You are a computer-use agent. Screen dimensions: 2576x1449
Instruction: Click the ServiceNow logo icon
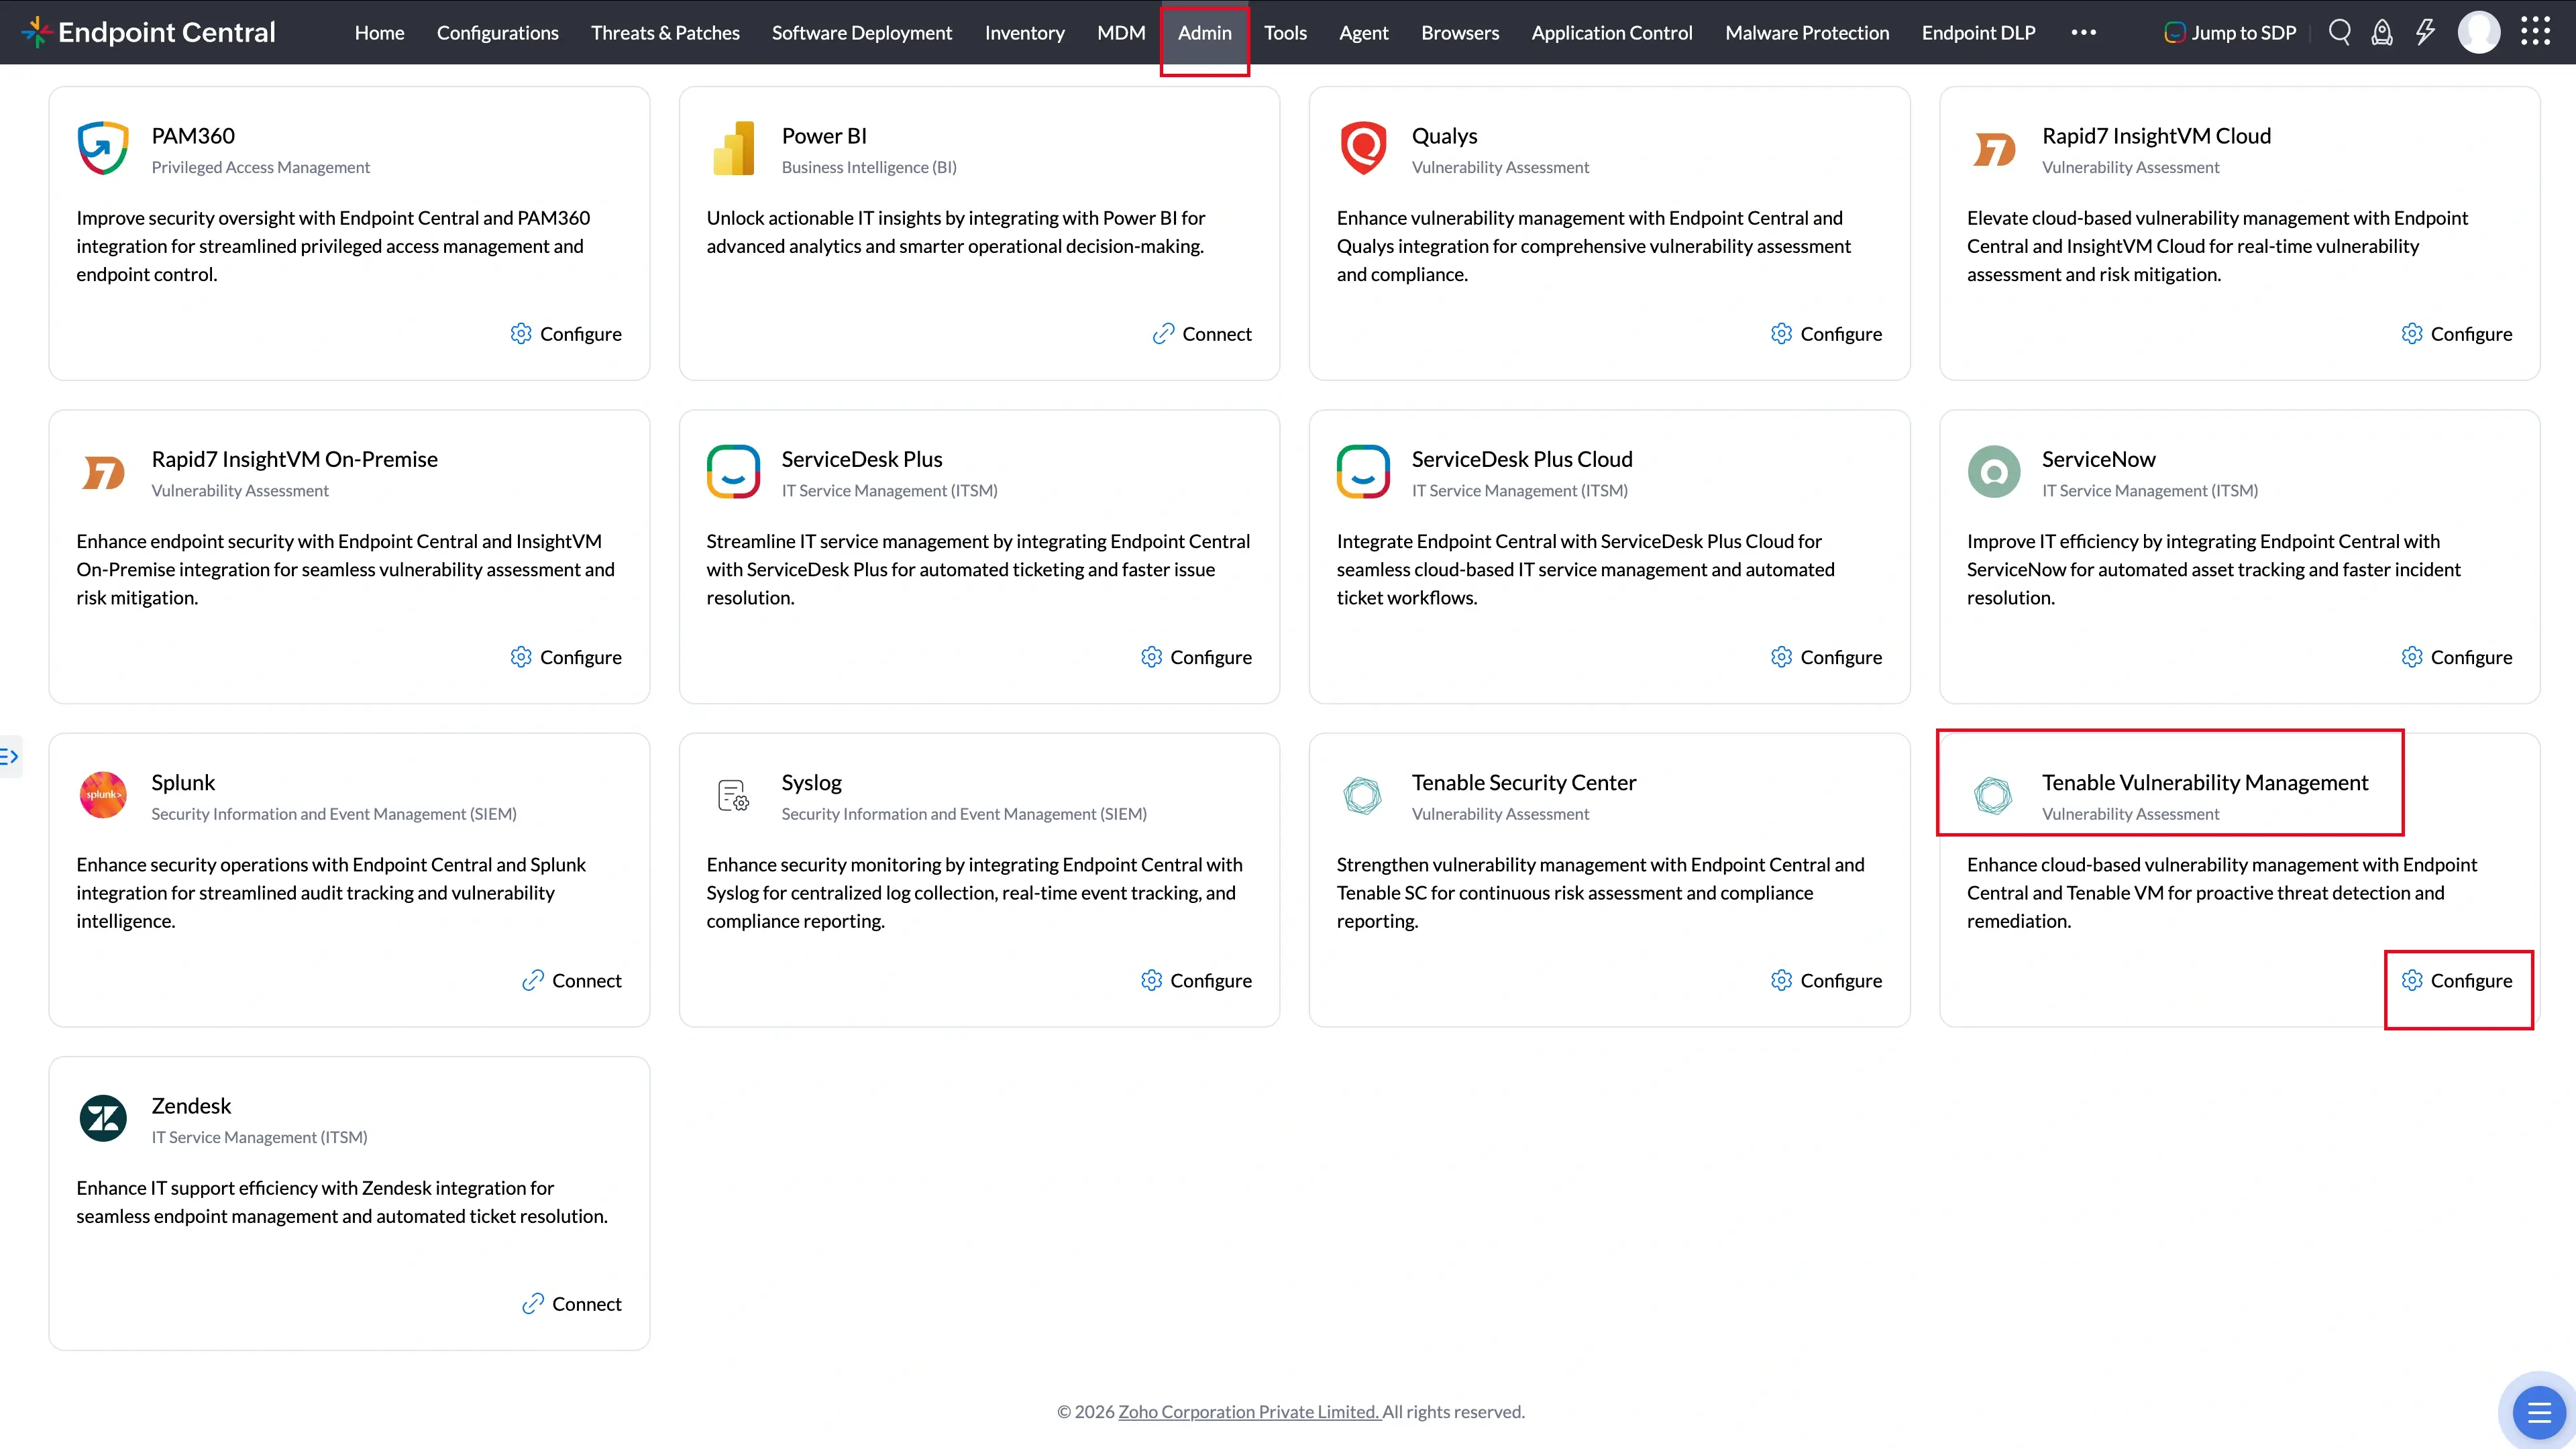tap(1994, 472)
